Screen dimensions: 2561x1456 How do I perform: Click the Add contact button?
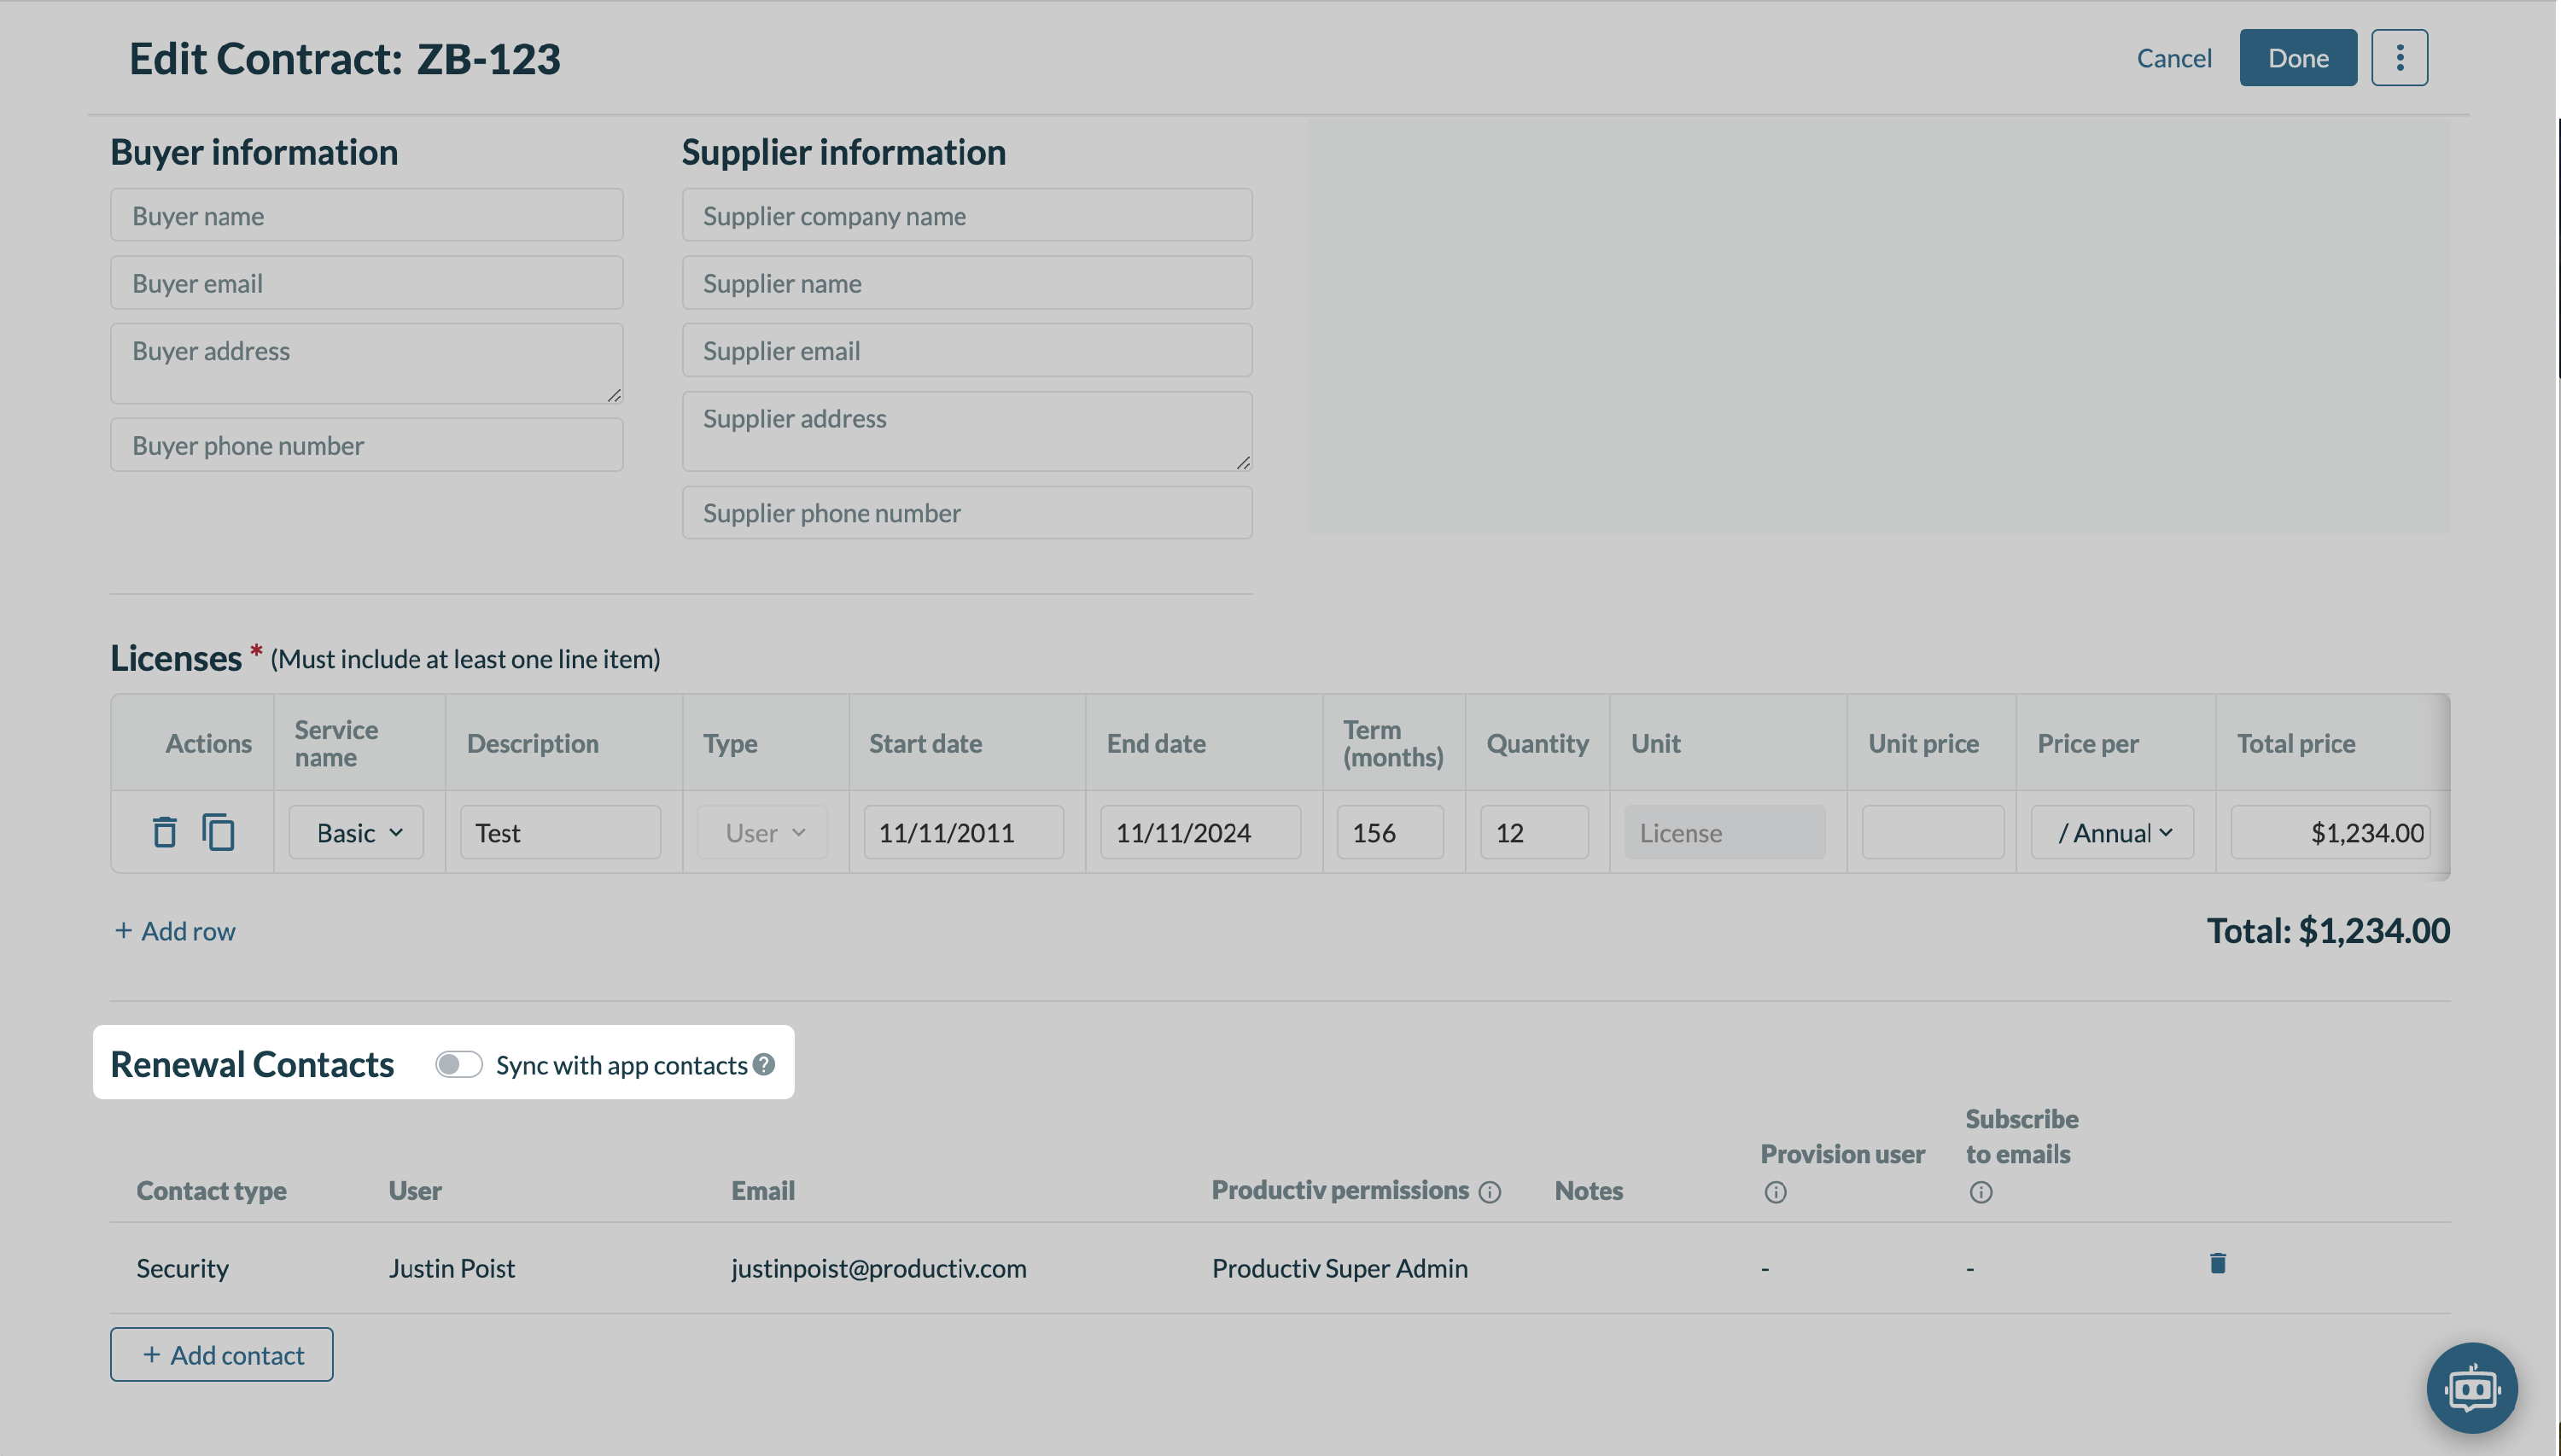click(x=222, y=1355)
